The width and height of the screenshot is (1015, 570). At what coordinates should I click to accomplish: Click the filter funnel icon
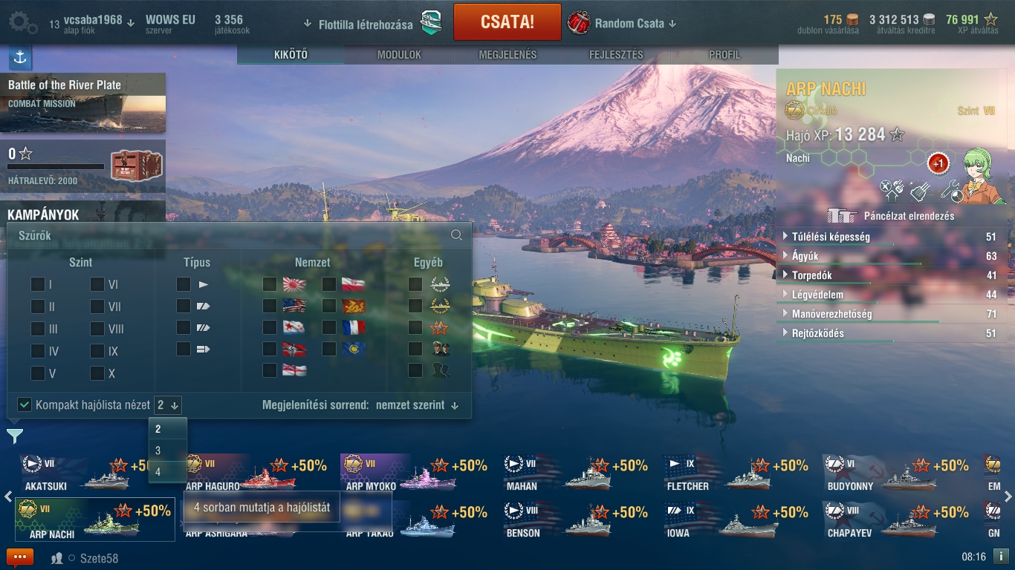tap(14, 436)
